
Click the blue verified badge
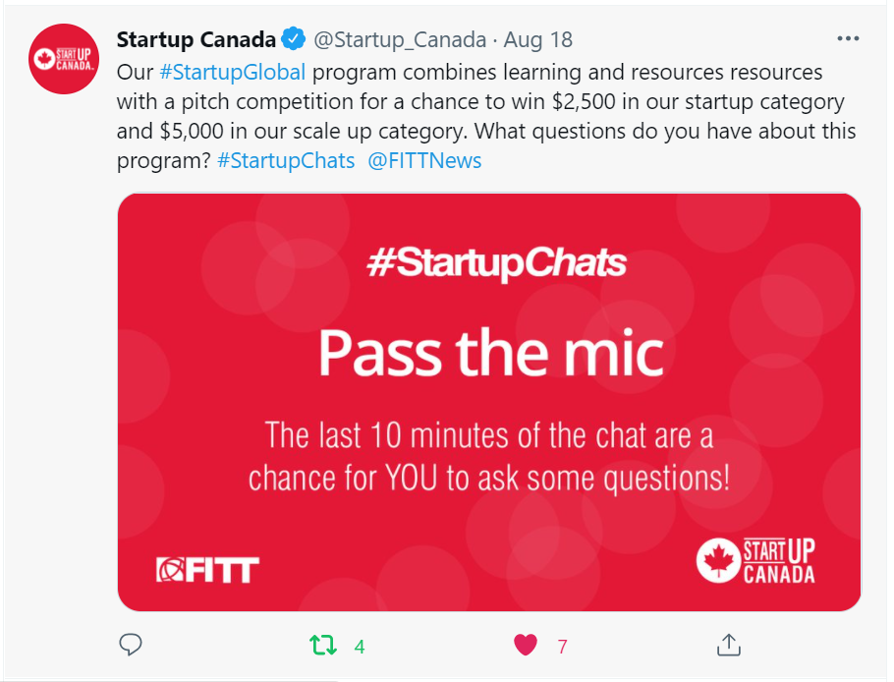(x=293, y=40)
